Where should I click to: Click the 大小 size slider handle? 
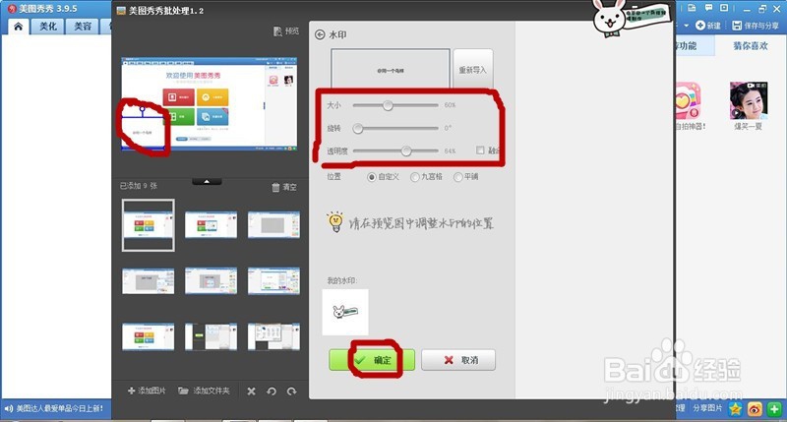coord(388,105)
